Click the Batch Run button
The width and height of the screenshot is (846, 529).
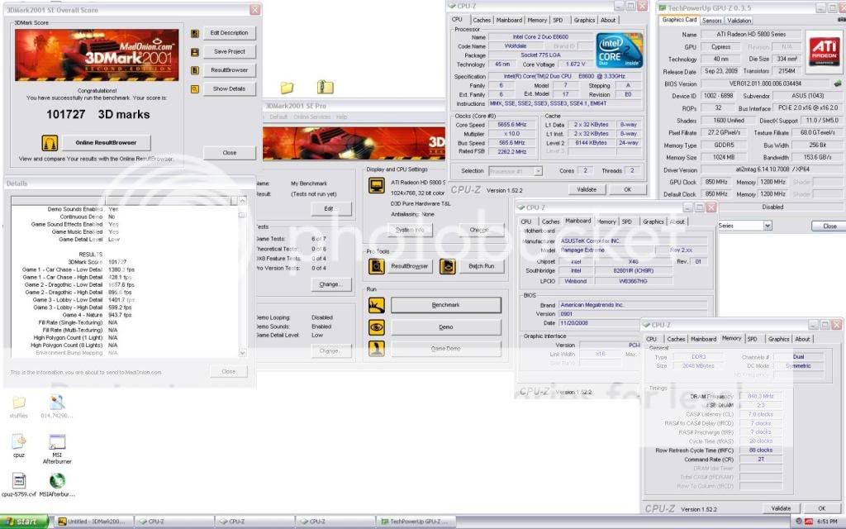coord(482,266)
